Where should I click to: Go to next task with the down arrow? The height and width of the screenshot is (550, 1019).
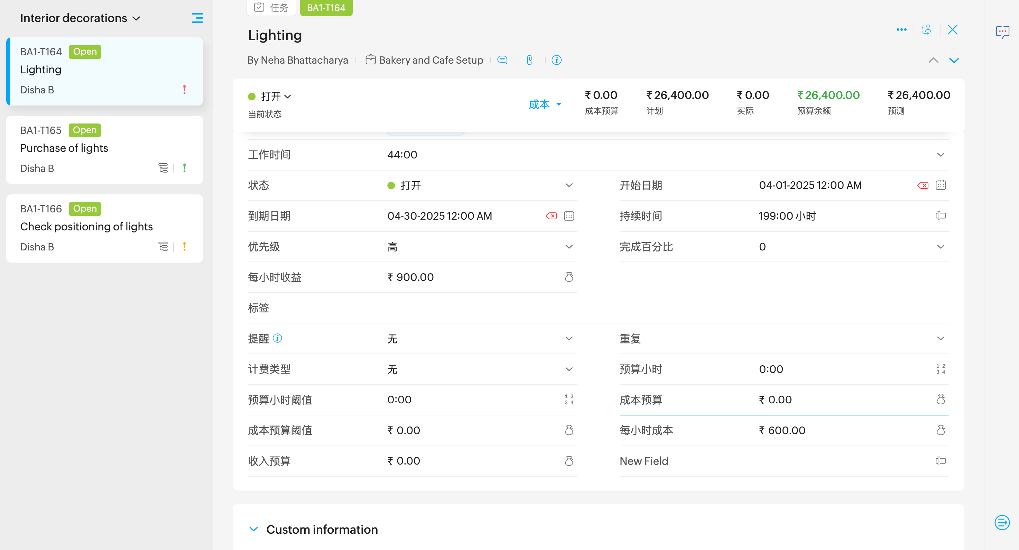tap(954, 61)
